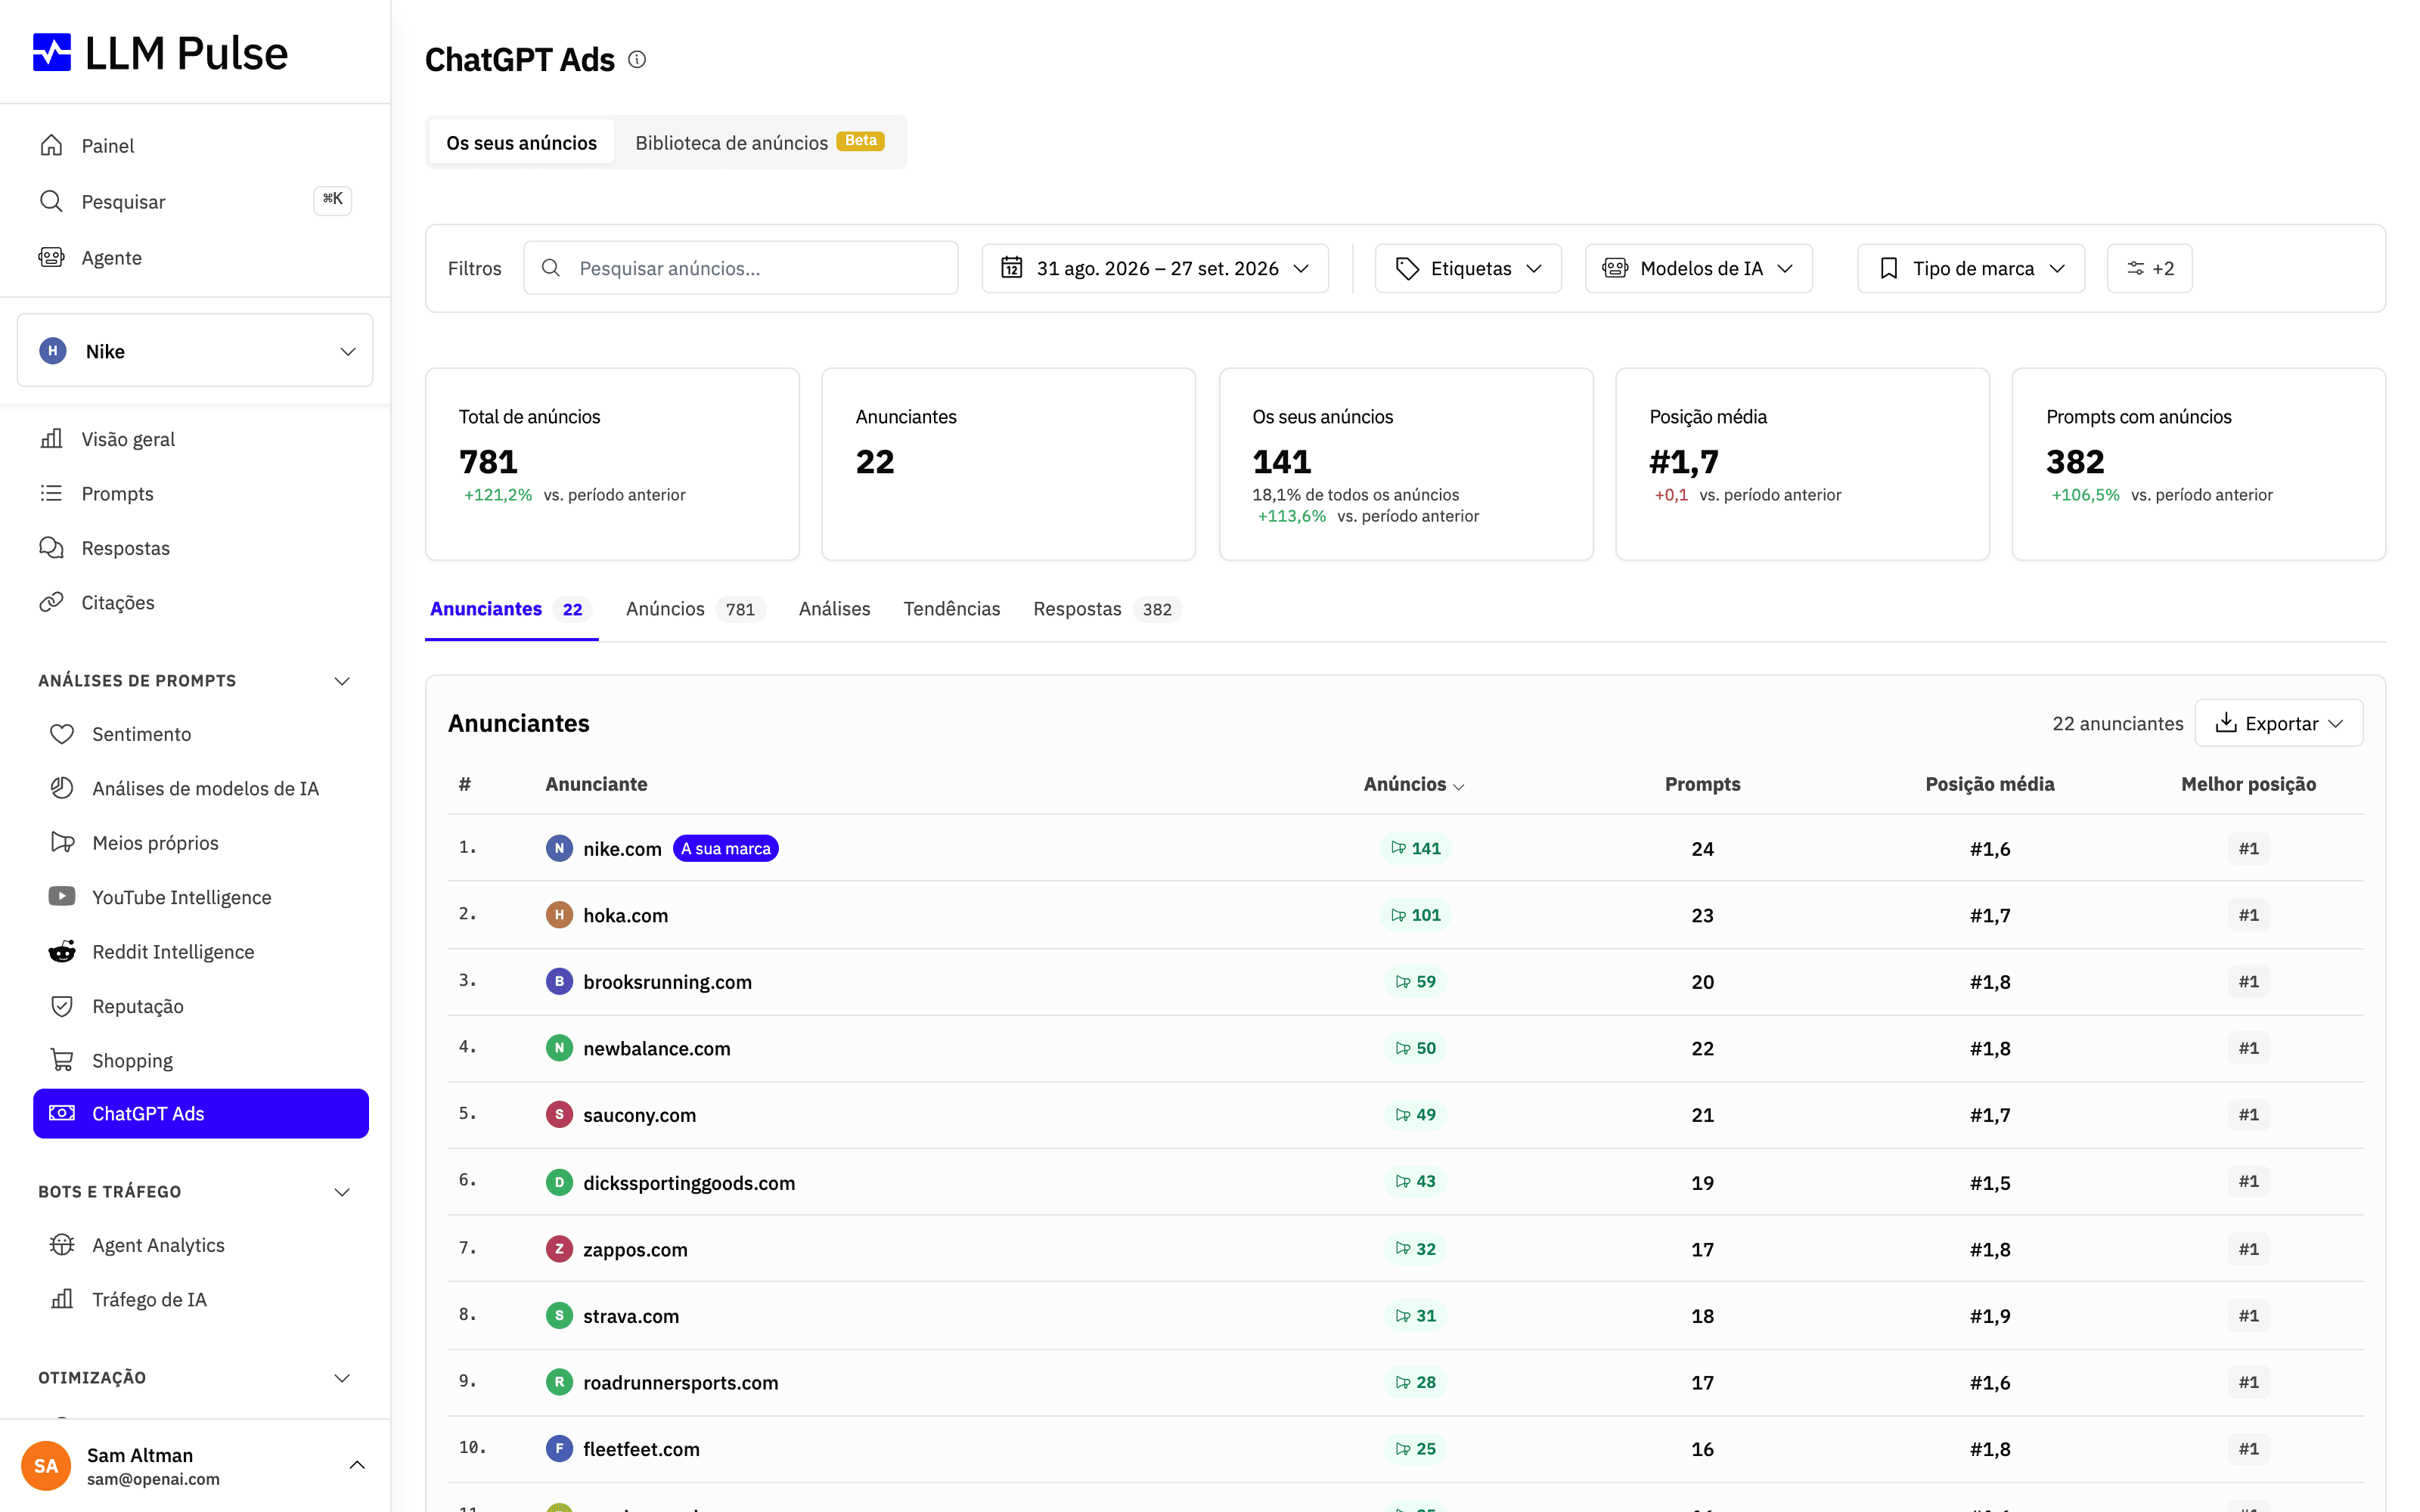
Task: Click the Sentimento heart icon
Action: click(x=62, y=733)
